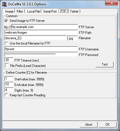Click the counter Endvalue field

(9, 84)
